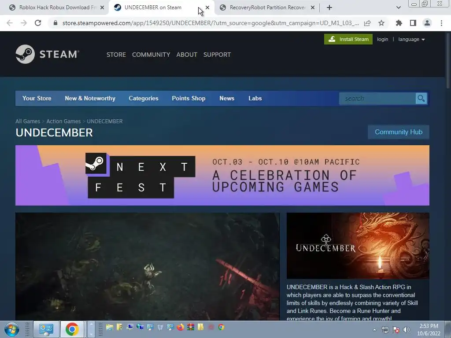Close the Roblox Hack Robux tab

point(102,7)
